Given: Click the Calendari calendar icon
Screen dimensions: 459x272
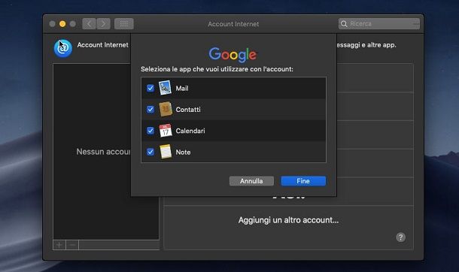Looking at the screenshot, I should pos(166,131).
